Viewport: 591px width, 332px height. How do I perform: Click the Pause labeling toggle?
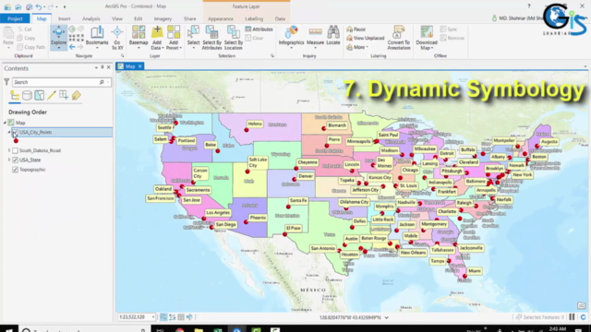click(x=356, y=29)
